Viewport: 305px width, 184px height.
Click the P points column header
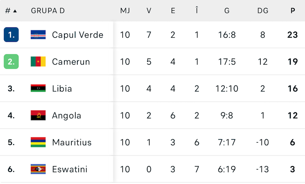(x=292, y=11)
